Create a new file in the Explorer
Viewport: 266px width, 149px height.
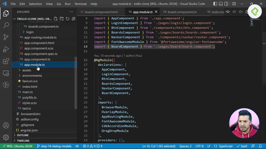coord(55,19)
